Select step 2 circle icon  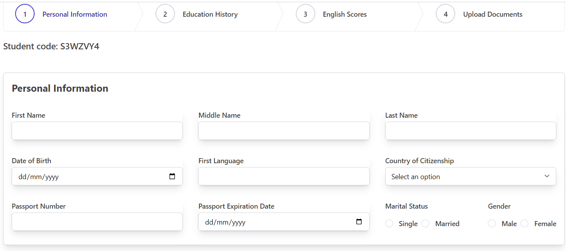[x=165, y=14]
